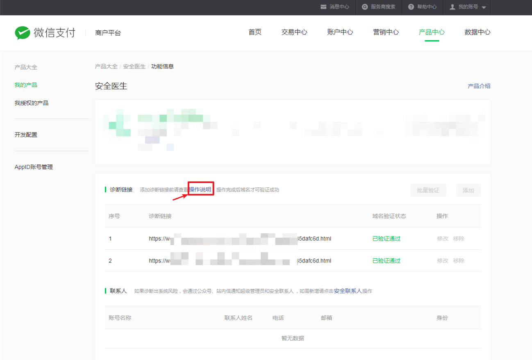Open 开发配置 in the sidebar

(26, 134)
